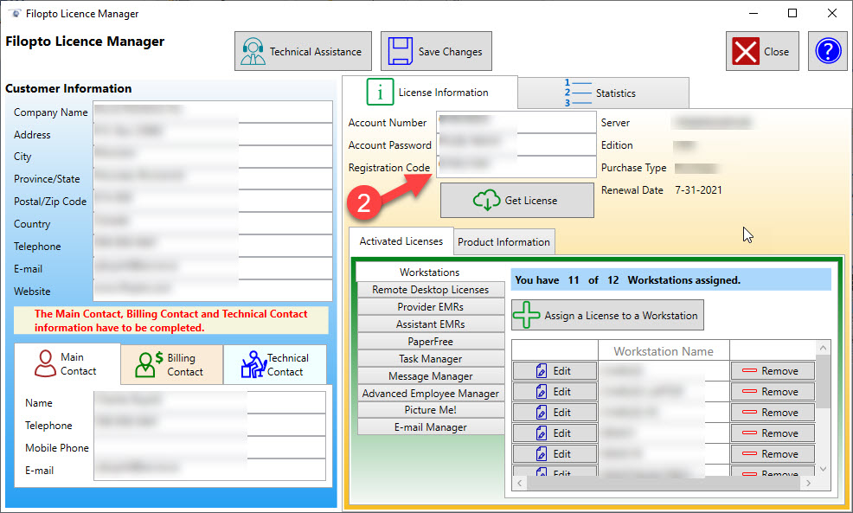Viewport: 853px width, 513px height.
Task: Remove the fifth workstation in the list
Action: tap(773, 453)
